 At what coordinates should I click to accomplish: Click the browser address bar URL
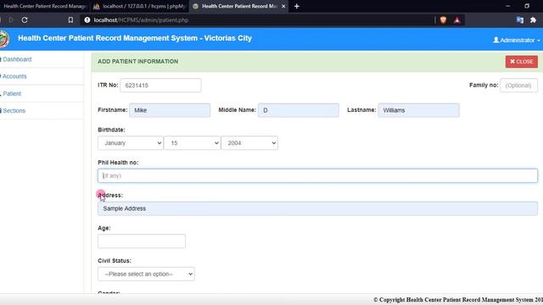pos(141,20)
